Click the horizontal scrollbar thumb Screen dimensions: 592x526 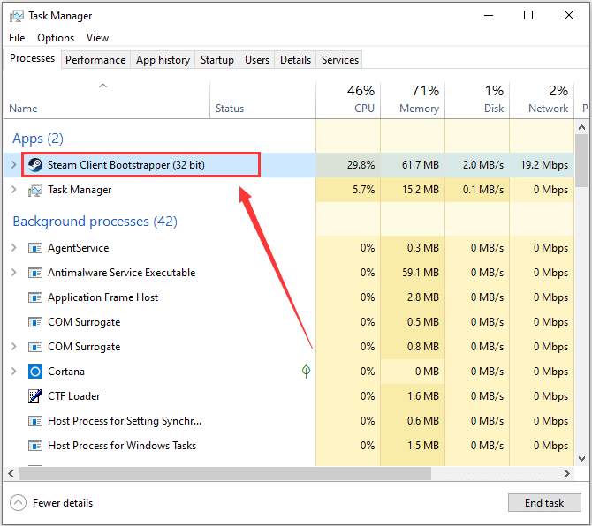[224, 473]
